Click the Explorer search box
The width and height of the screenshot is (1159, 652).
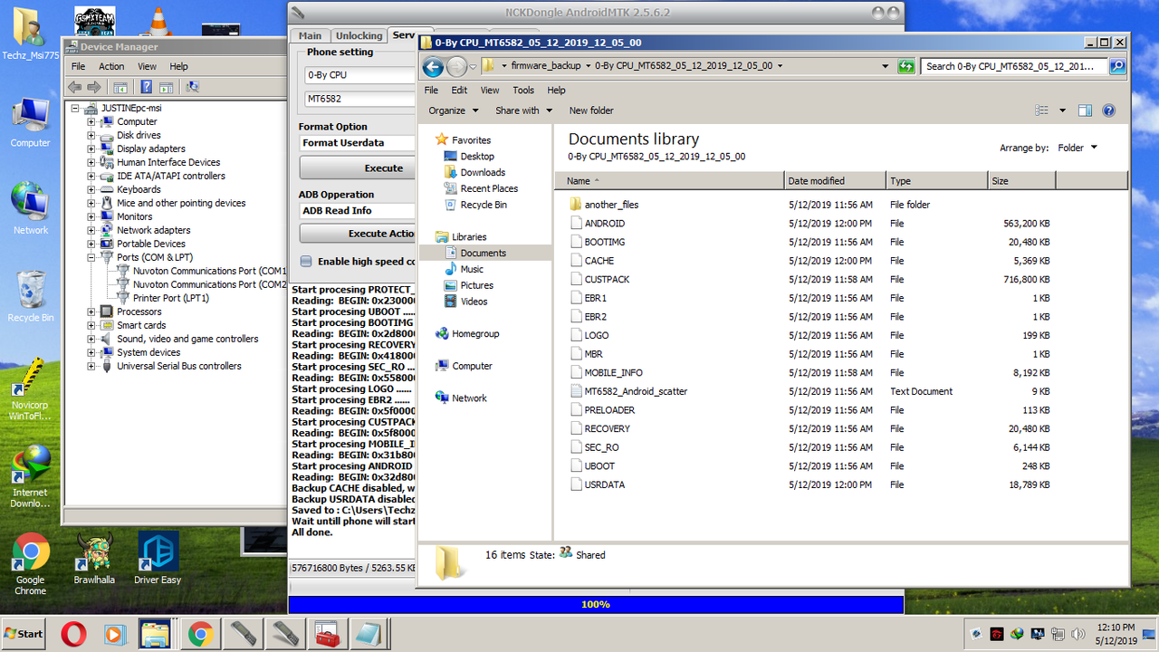click(x=1014, y=66)
